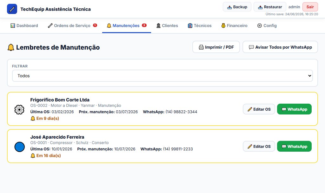Click the bell icon beside Lembretes de Manutenção

click(11, 47)
